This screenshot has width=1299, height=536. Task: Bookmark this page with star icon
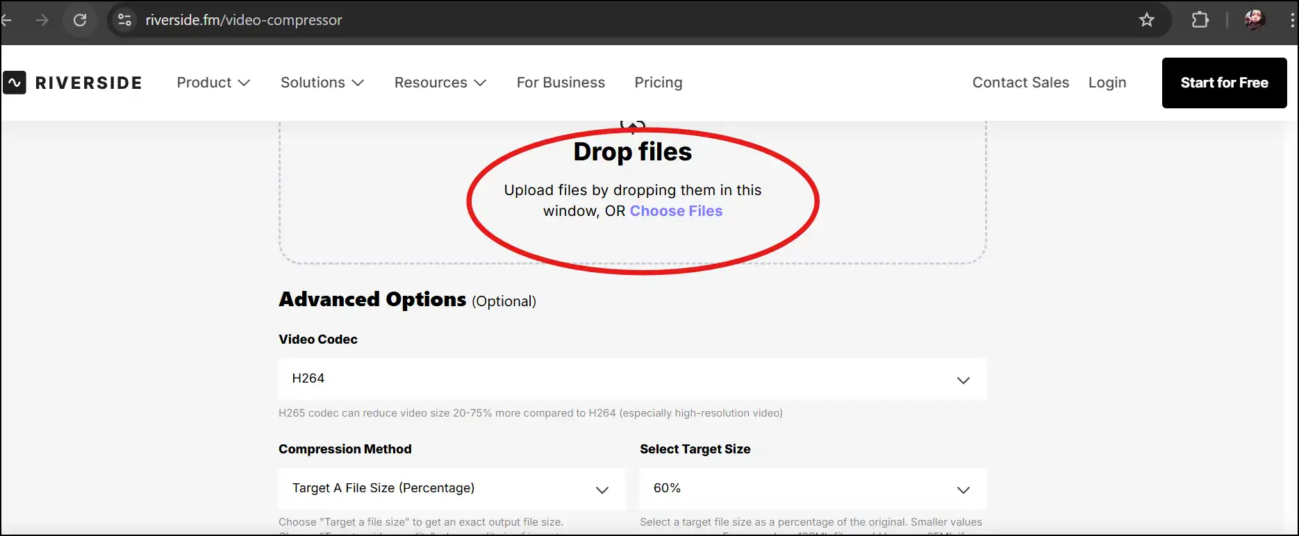1147,20
